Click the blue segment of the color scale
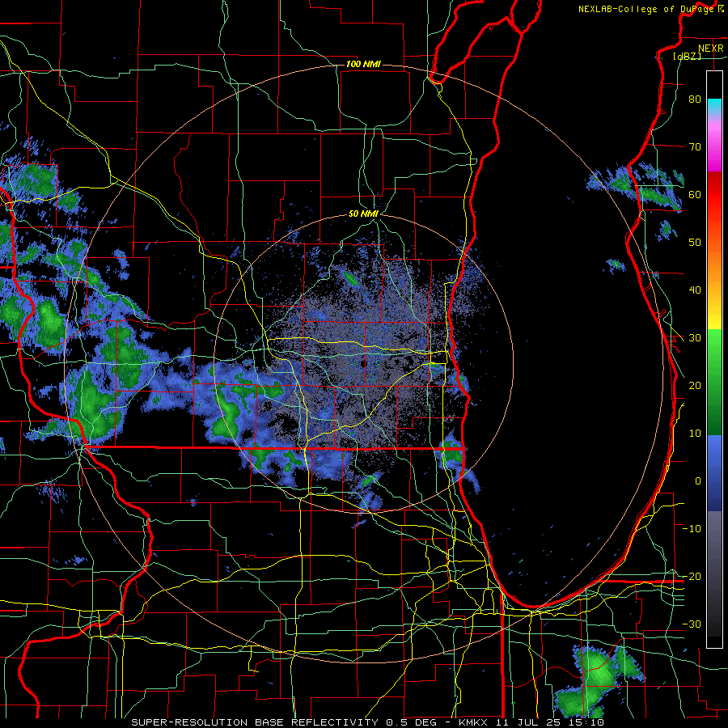 [714, 472]
